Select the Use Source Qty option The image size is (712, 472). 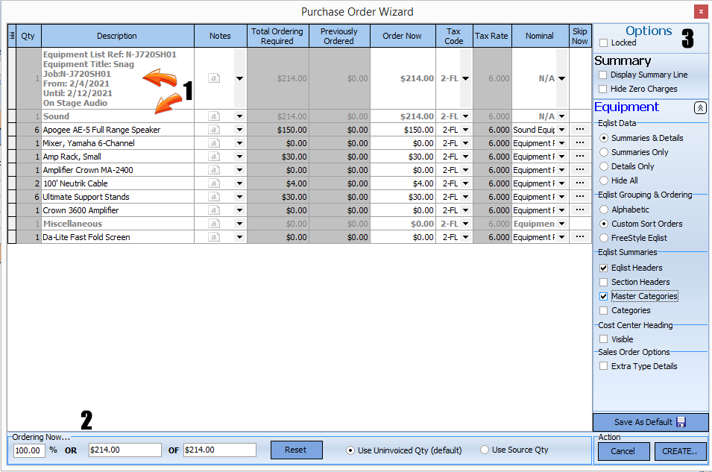tap(485, 450)
